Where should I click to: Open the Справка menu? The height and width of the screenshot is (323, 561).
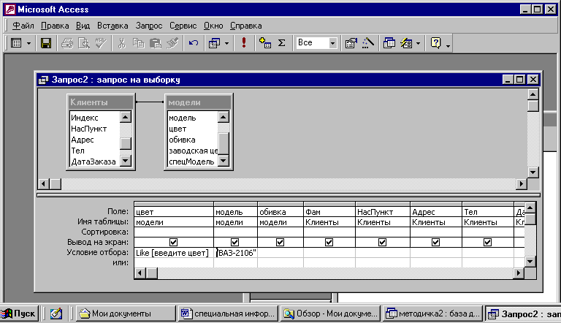click(245, 26)
